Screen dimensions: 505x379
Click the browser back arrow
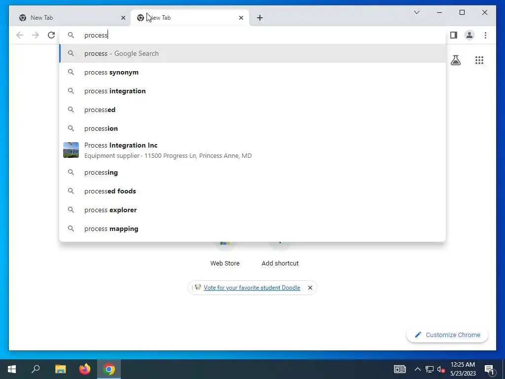tap(20, 35)
